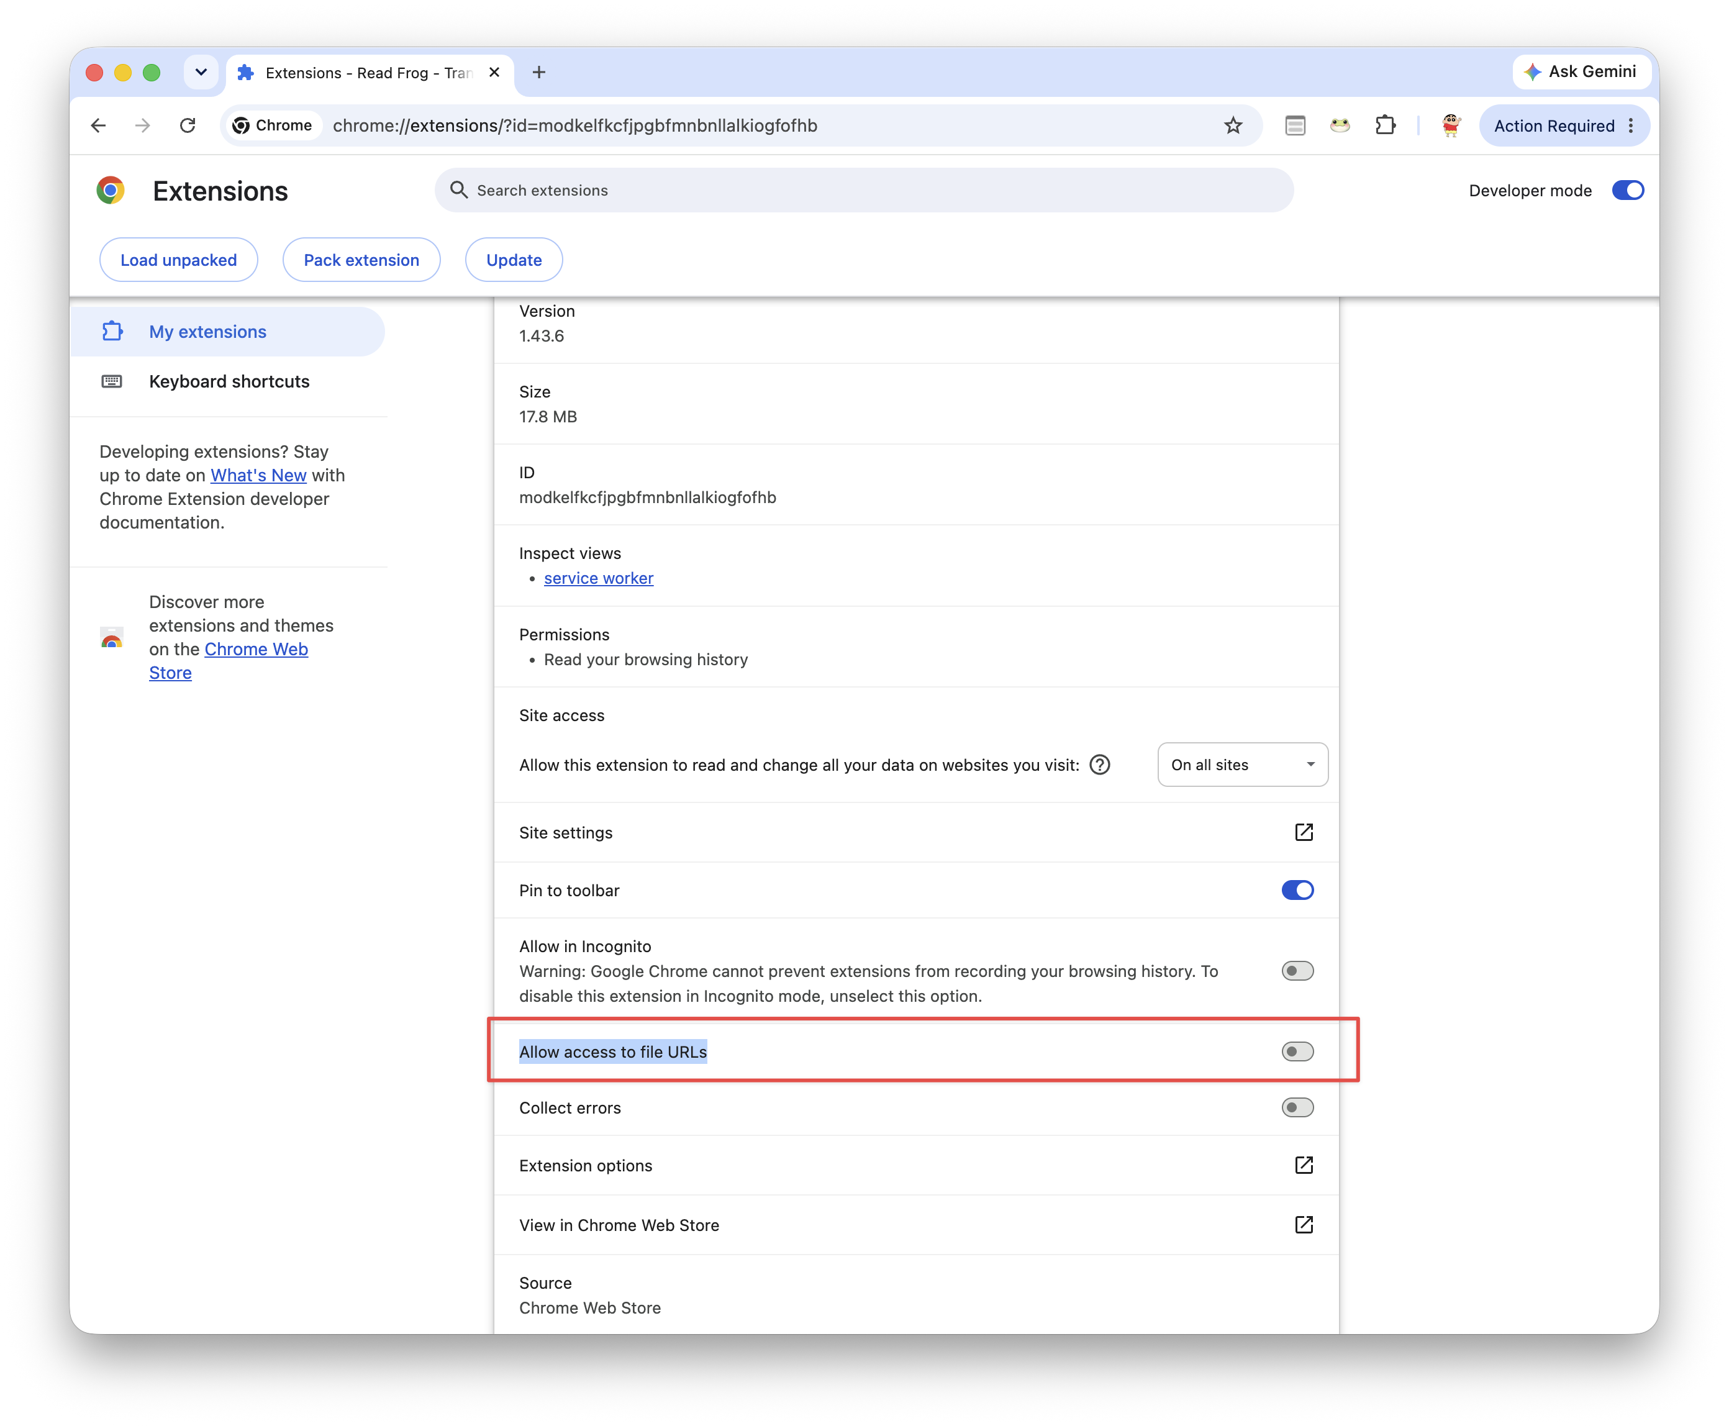Click the site access help icon
Viewport: 1729px width, 1426px height.
pyautogui.click(x=1099, y=765)
